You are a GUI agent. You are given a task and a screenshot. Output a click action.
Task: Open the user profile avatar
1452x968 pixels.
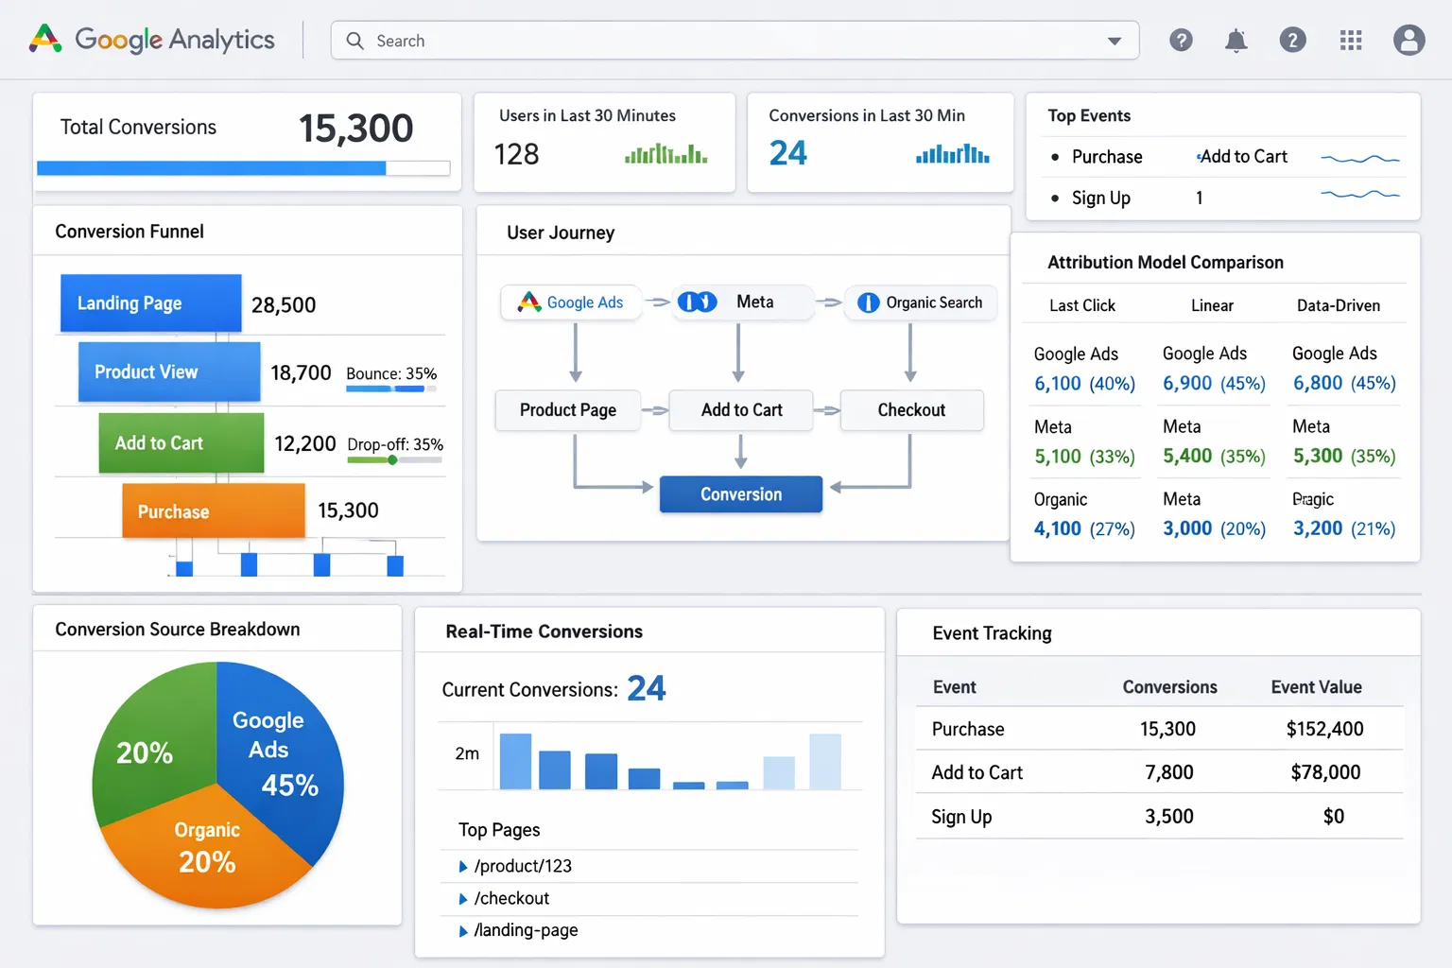1409,40
